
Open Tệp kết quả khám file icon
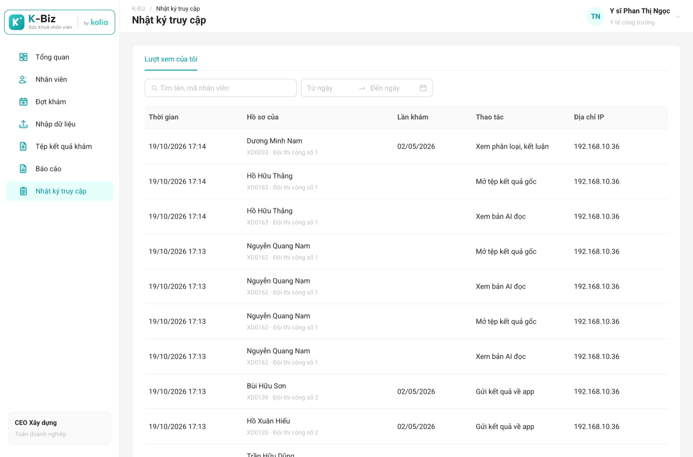click(x=23, y=147)
